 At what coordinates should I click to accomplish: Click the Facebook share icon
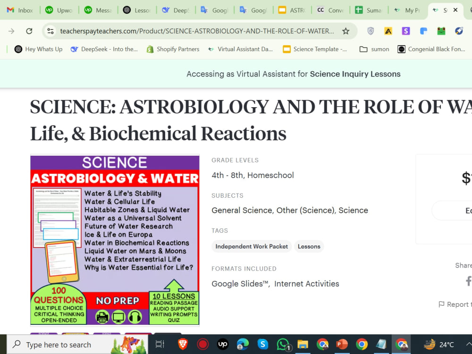click(468, 281)
